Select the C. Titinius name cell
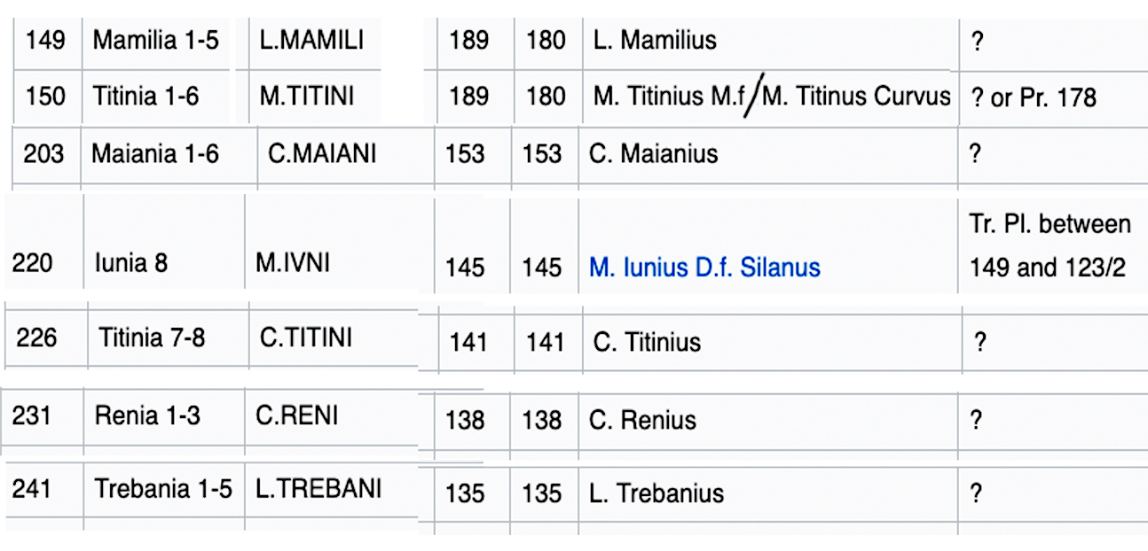 coord(648,342)
